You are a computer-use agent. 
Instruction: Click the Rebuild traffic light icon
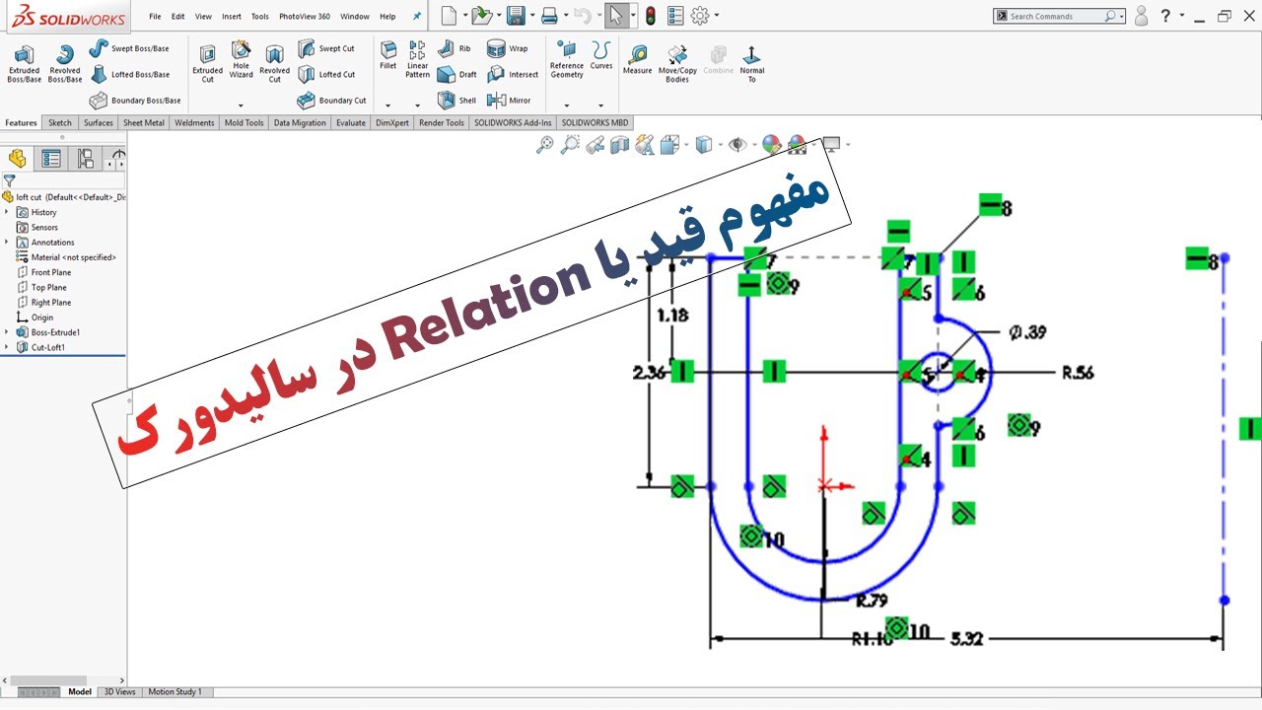point(650,15)
